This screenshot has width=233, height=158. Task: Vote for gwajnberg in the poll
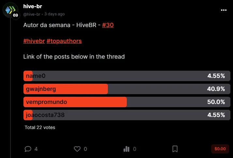(127, 89)
